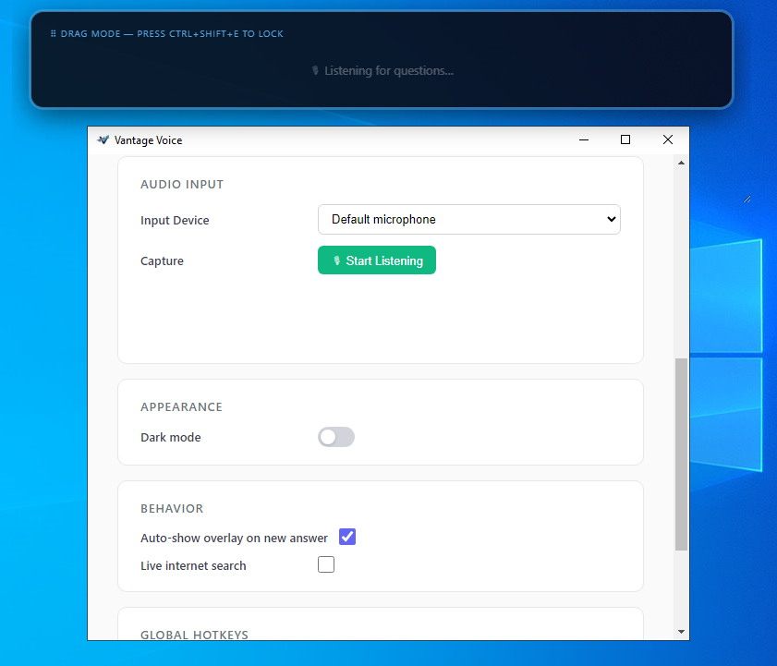
Task: Uncheck Auto-show overlay on new answer
Action: [x=347, y=537]
